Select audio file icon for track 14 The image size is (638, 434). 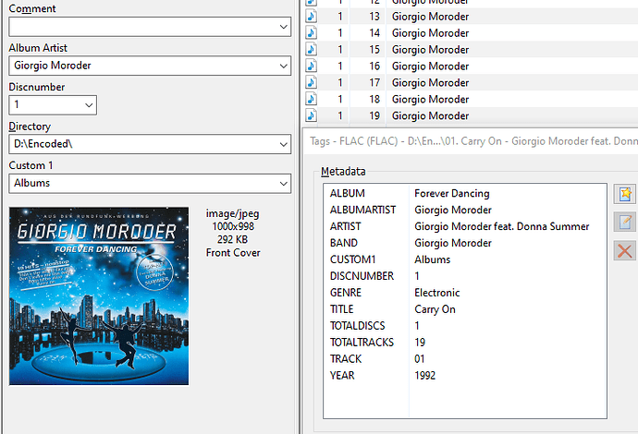click(312, 33)
